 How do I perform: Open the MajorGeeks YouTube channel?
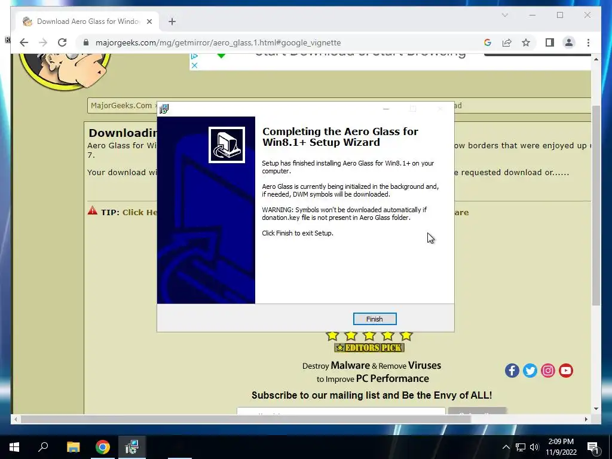pyautogui.click(x=565, y=371)
